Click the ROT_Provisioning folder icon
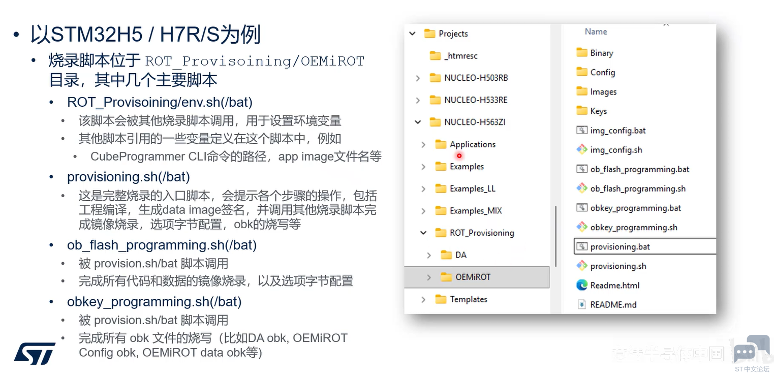Viewport: 774px width, 377px height. click(441, 233)
